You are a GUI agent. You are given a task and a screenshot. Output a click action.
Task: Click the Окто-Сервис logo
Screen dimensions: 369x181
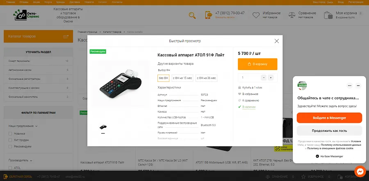tap(26, 15)
